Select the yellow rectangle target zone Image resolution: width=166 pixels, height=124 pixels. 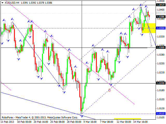point(149,28)
